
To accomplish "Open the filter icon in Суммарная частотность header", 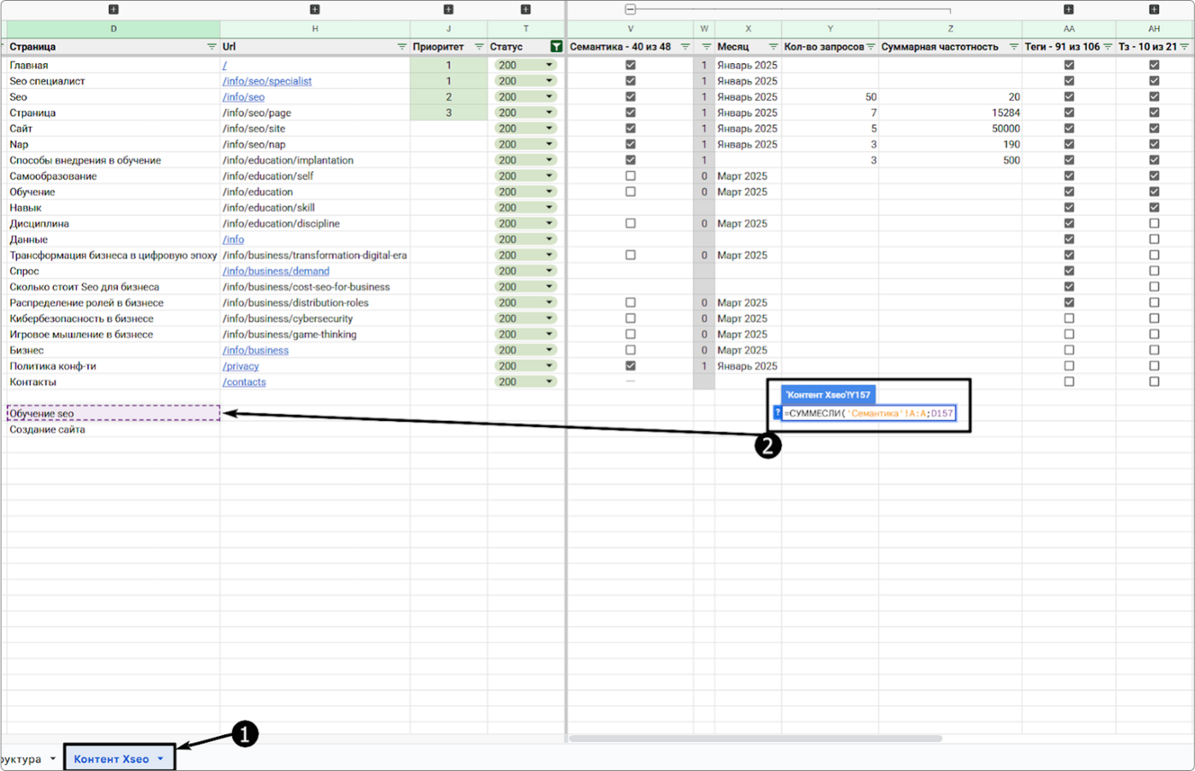I will pyautogui.click(x=1014, y=47).
